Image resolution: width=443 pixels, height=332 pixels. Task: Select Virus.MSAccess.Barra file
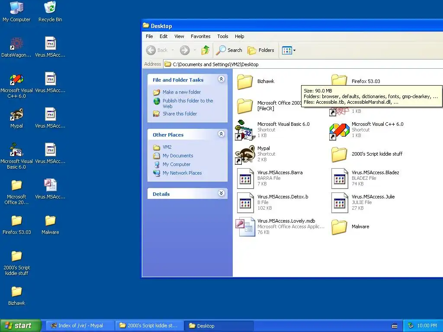tap(270, 178)
